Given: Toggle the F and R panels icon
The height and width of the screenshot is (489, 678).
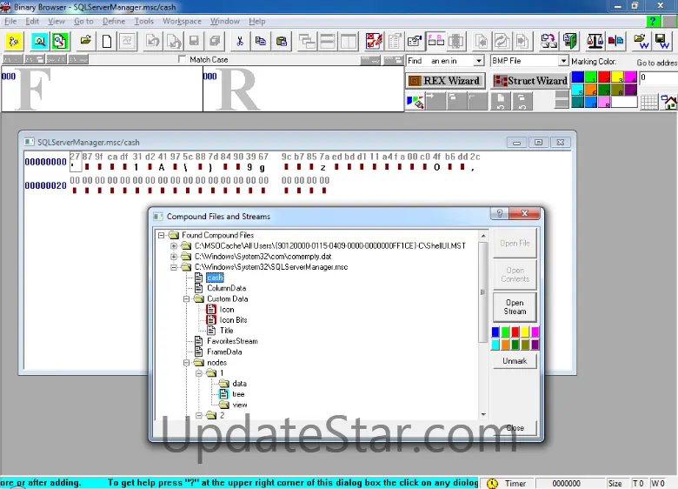Looking at the screenshot, I should click(x=435, y=42).
